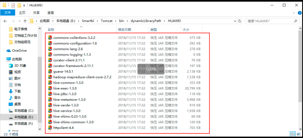Go back with the back arrow

point(5,21)
